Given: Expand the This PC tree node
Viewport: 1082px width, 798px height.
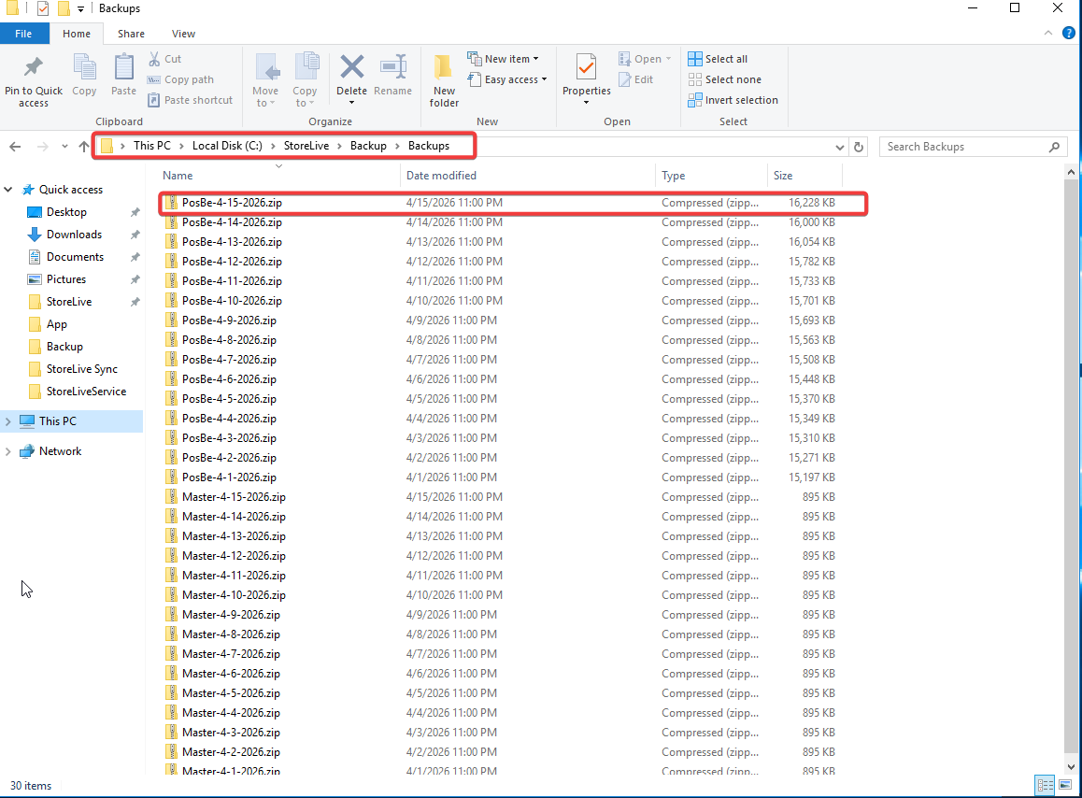Looking at the screenshot, I should (x=8, y=421).
